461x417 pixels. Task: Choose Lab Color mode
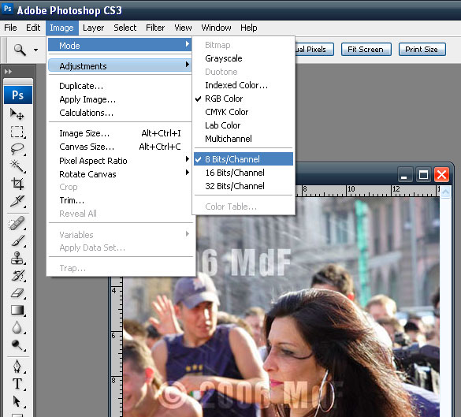coord(244,125)
